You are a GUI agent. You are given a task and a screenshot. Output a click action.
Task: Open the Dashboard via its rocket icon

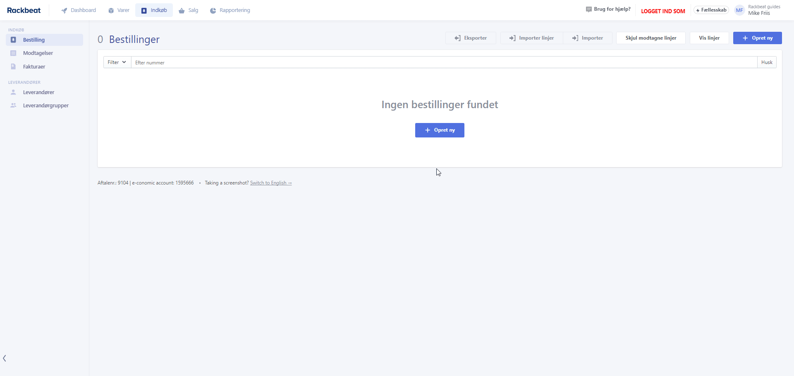[64, 10]
